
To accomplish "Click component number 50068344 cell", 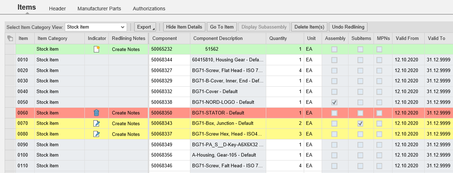I will (x=170, y=60).
